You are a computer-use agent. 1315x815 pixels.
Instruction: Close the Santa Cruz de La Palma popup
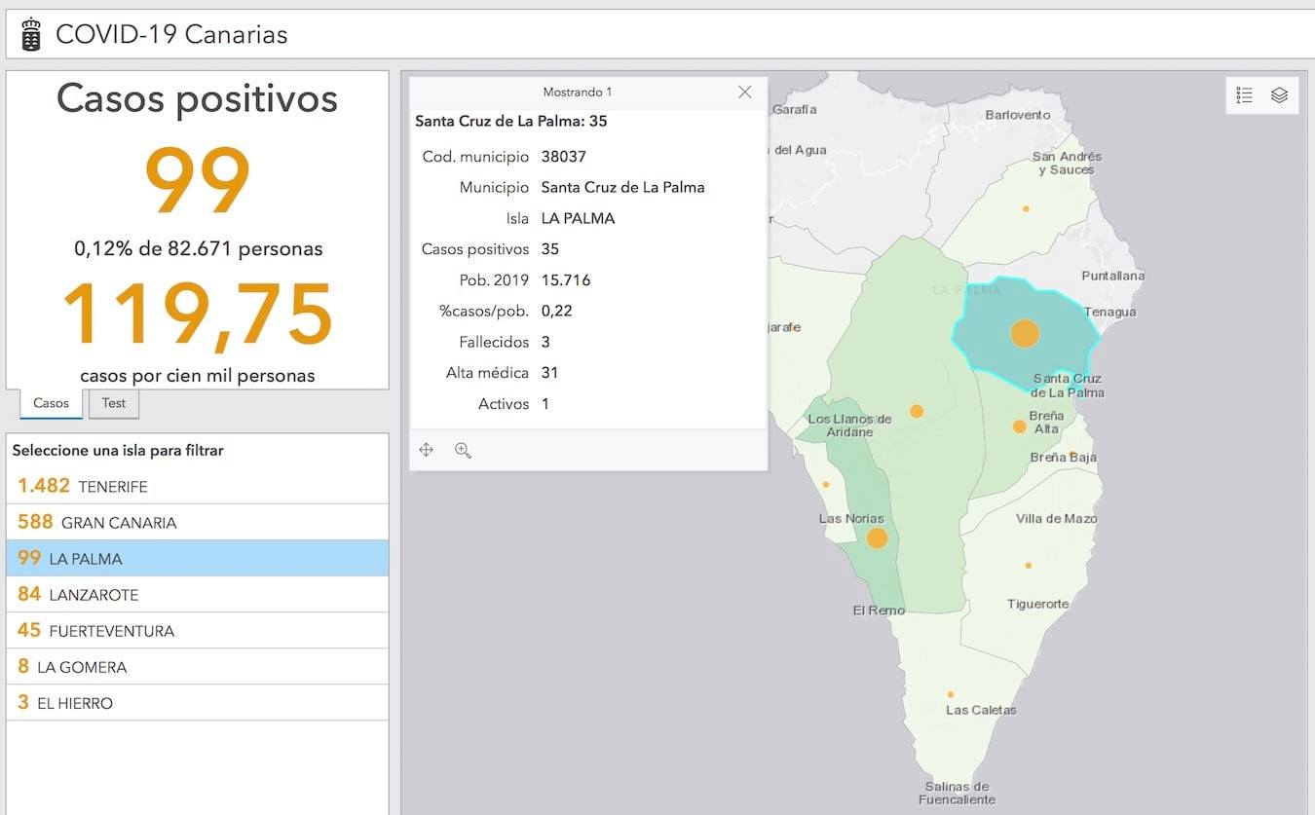pyautogui.click(x=745, y=92)
